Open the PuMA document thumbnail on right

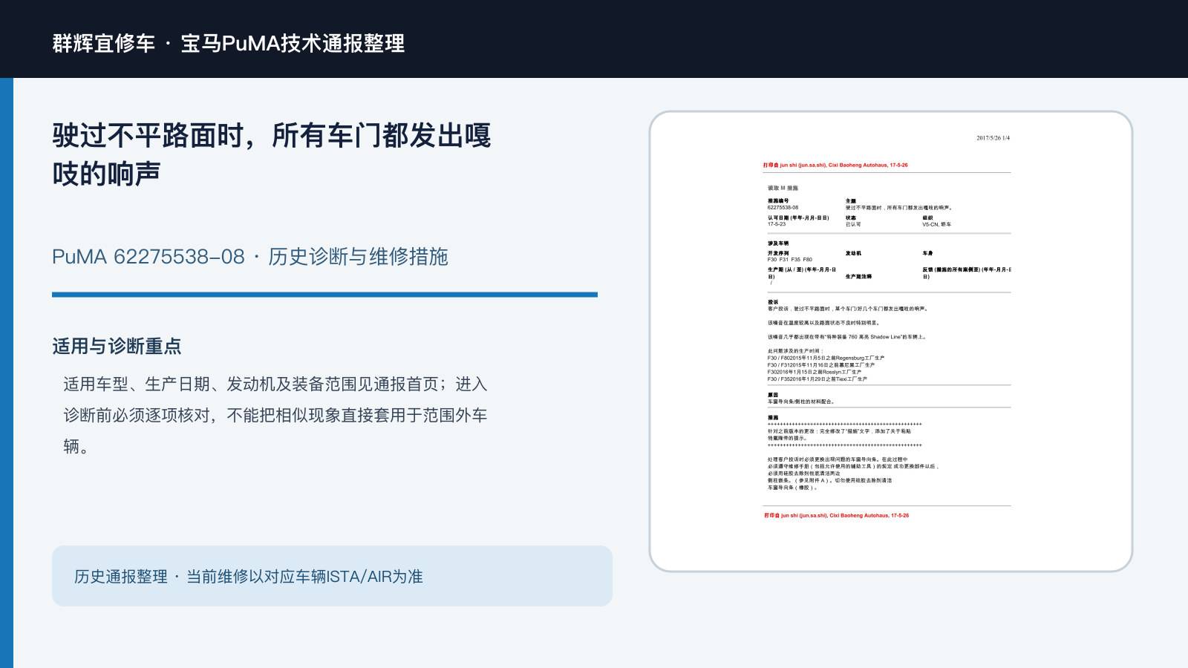click(891, 341)
